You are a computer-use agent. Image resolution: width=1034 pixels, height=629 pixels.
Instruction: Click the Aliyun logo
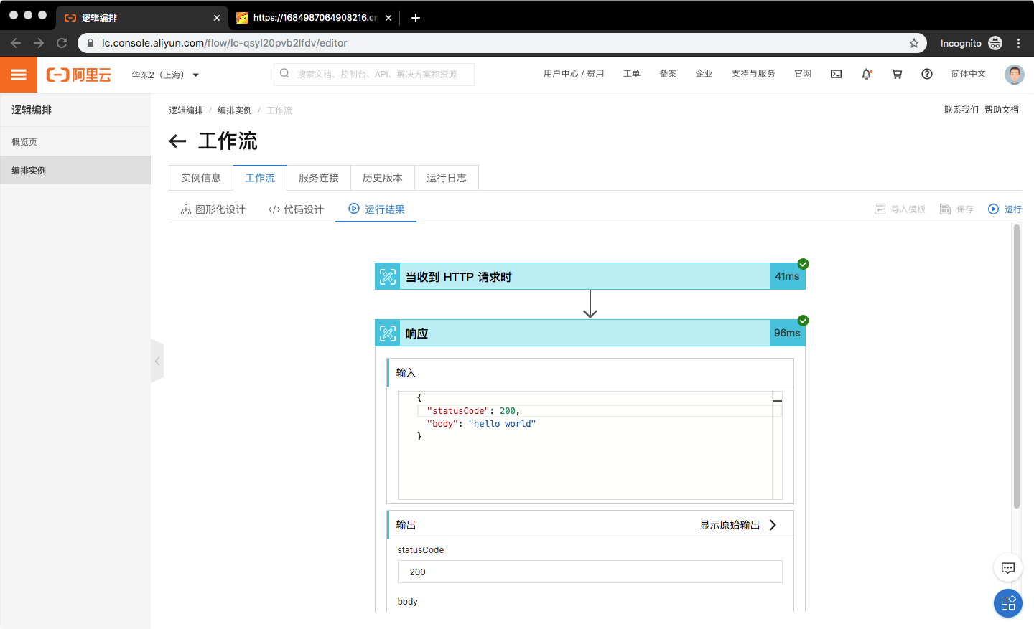coord(79,75)
